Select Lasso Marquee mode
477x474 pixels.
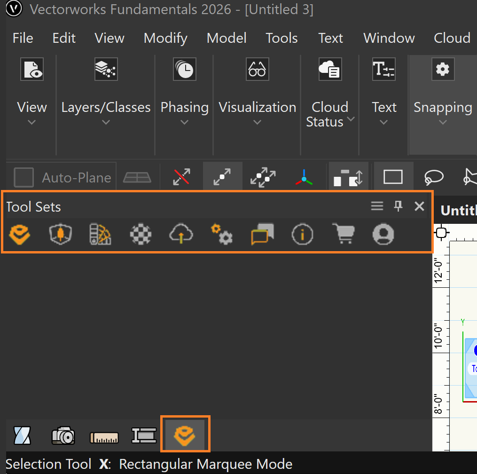click(x=433, y=177)
